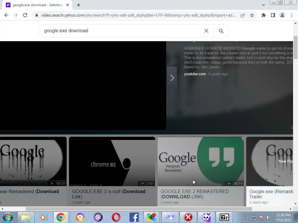The height and width of the screenshot is (223, 298).
Task: Close the google.exe download tab
Action: pos(68,5)
